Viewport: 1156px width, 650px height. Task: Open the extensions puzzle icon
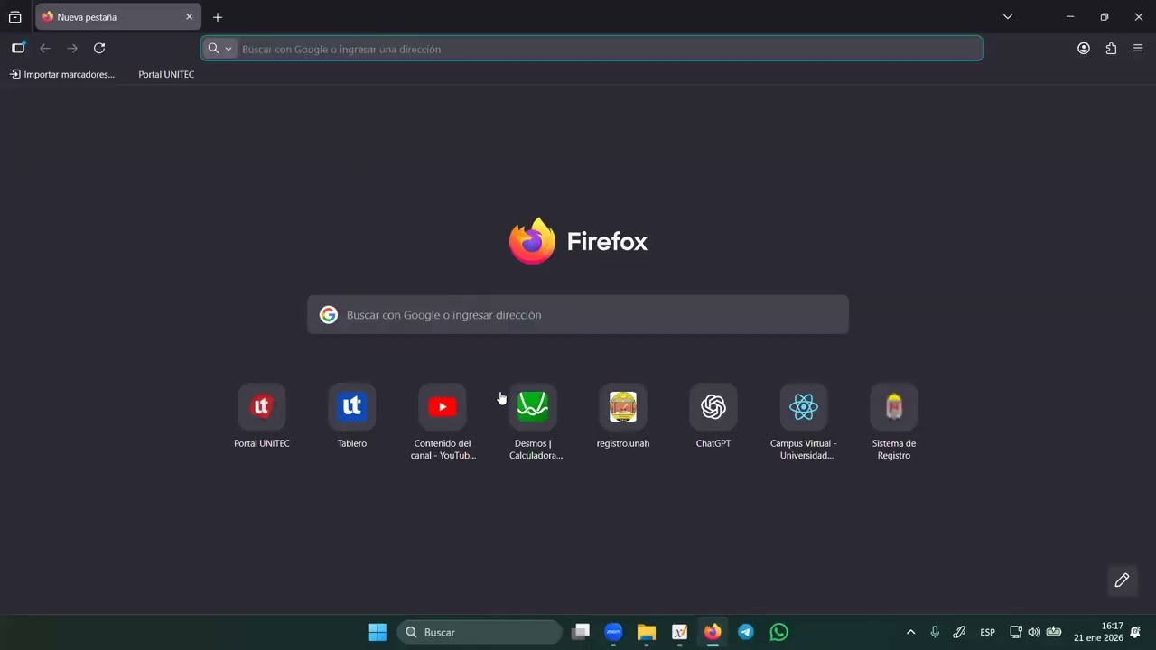1111,49
